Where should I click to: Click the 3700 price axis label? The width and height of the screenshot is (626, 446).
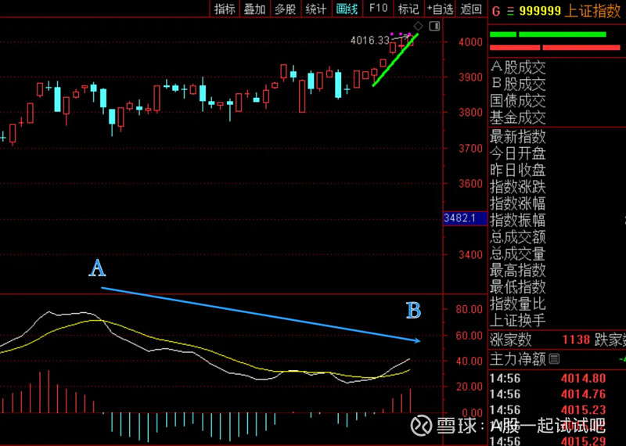(471, 148)
